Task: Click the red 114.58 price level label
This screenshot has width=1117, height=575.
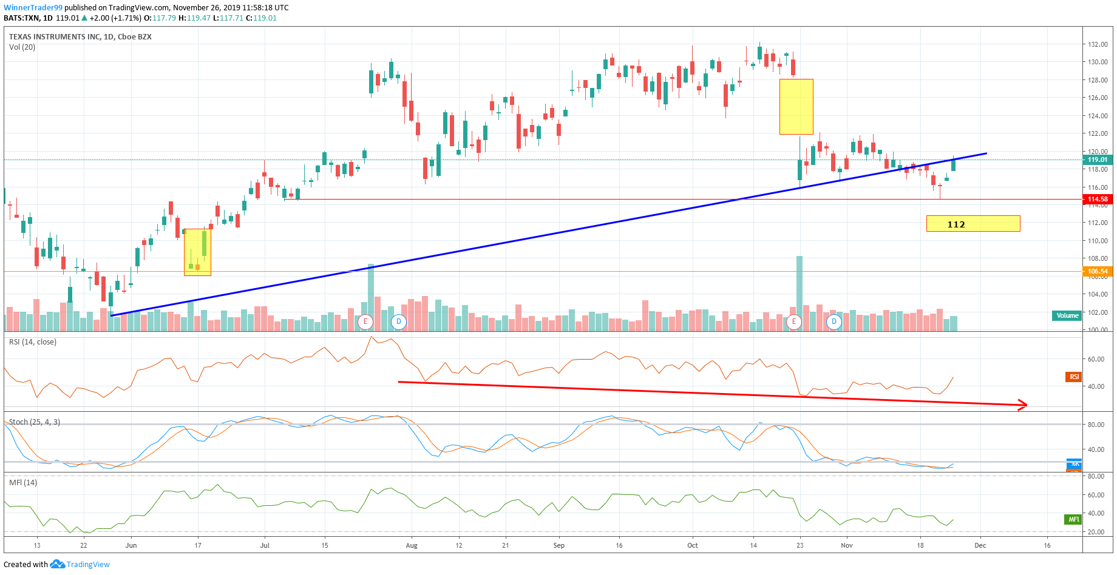Action: pos(1098,199)
